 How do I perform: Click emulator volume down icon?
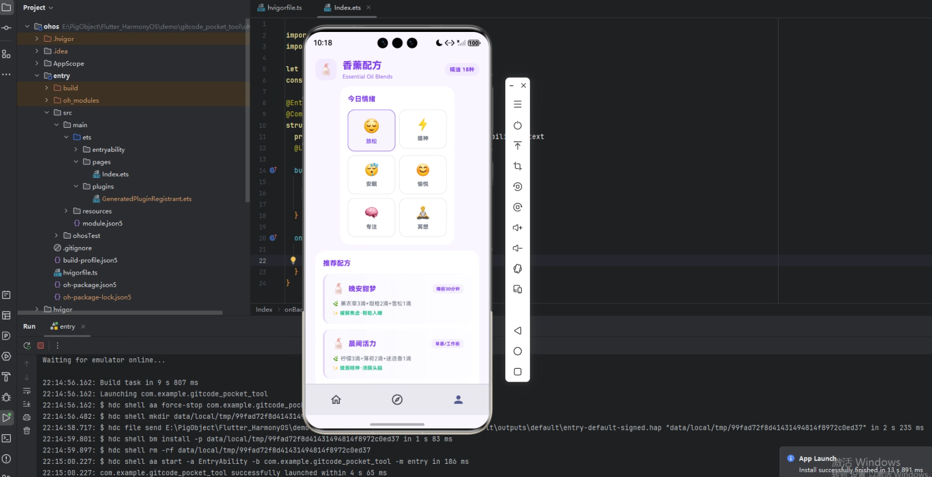coord(517,248)
